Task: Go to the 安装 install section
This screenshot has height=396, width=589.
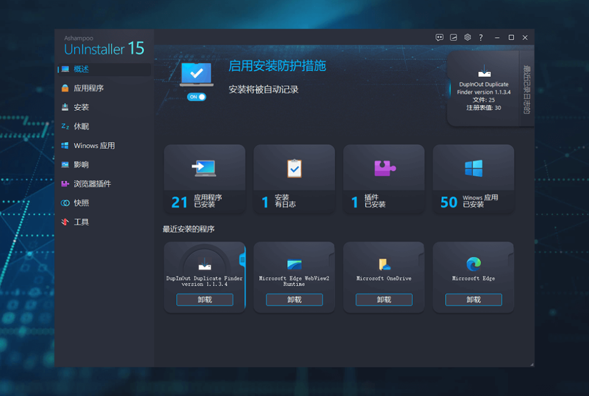Action: [x=104, y=107]
